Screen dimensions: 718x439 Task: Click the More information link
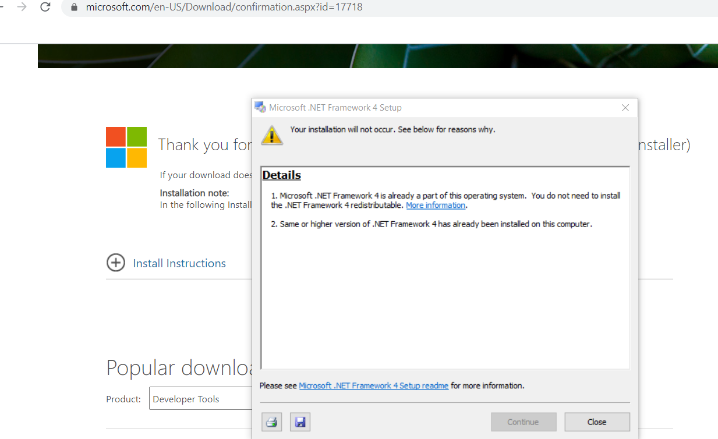[436, 206]
